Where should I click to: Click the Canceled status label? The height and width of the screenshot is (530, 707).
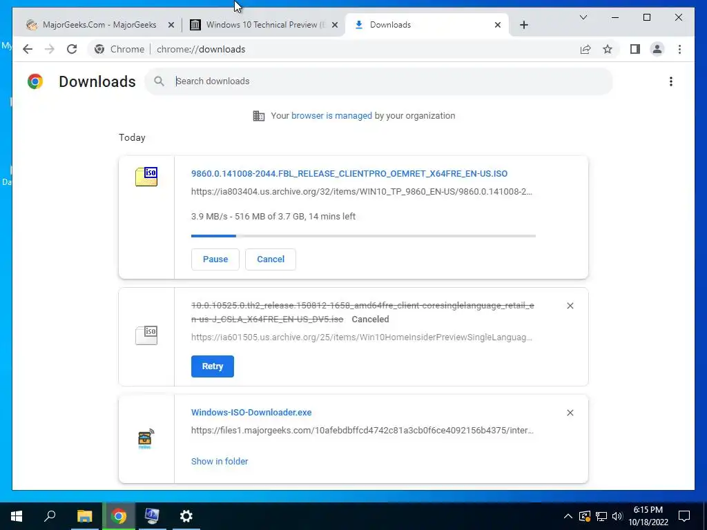coord(370,319)
